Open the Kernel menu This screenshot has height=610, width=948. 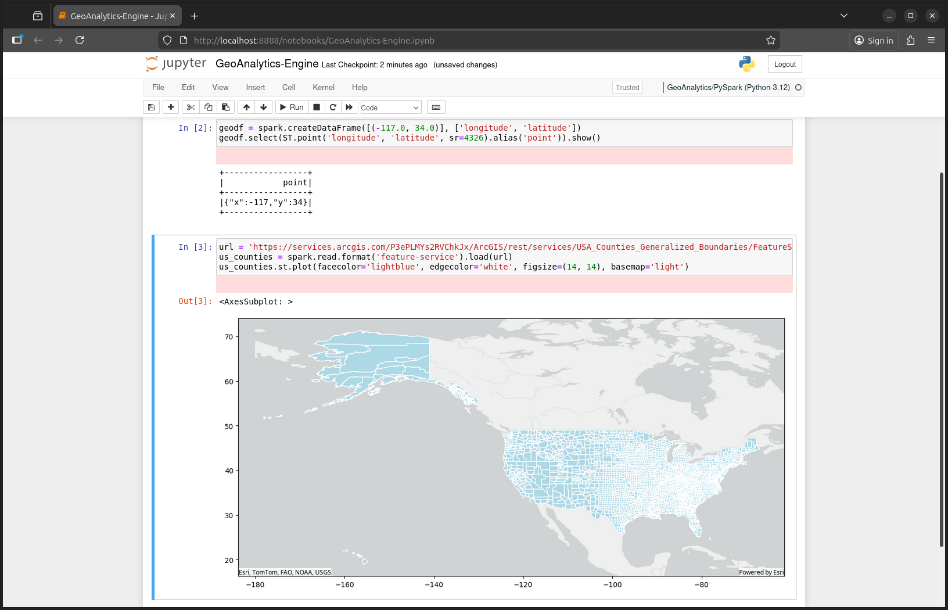tap(324, 87)
